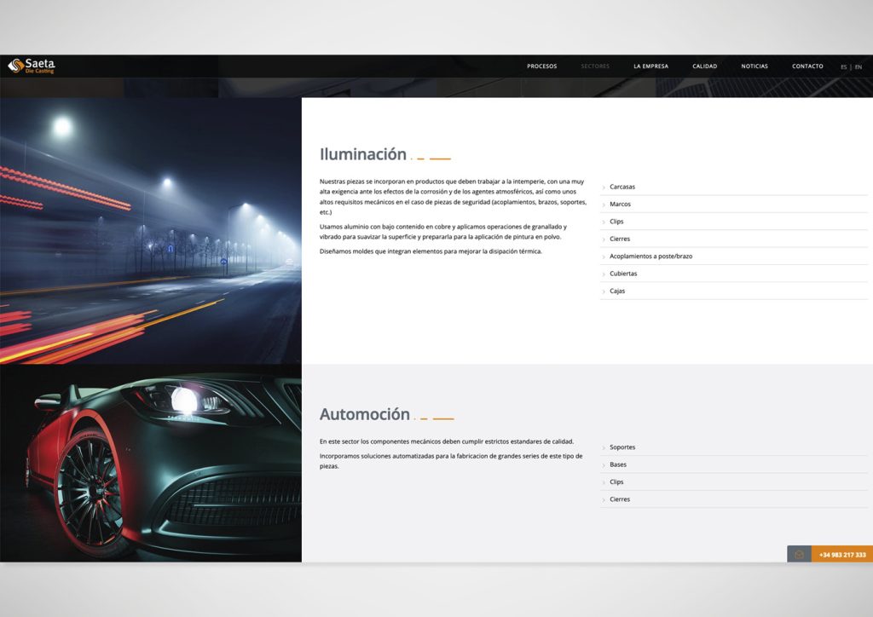Switch language to EN
Viewport: 873px width, 617px height.
(858, 66)
